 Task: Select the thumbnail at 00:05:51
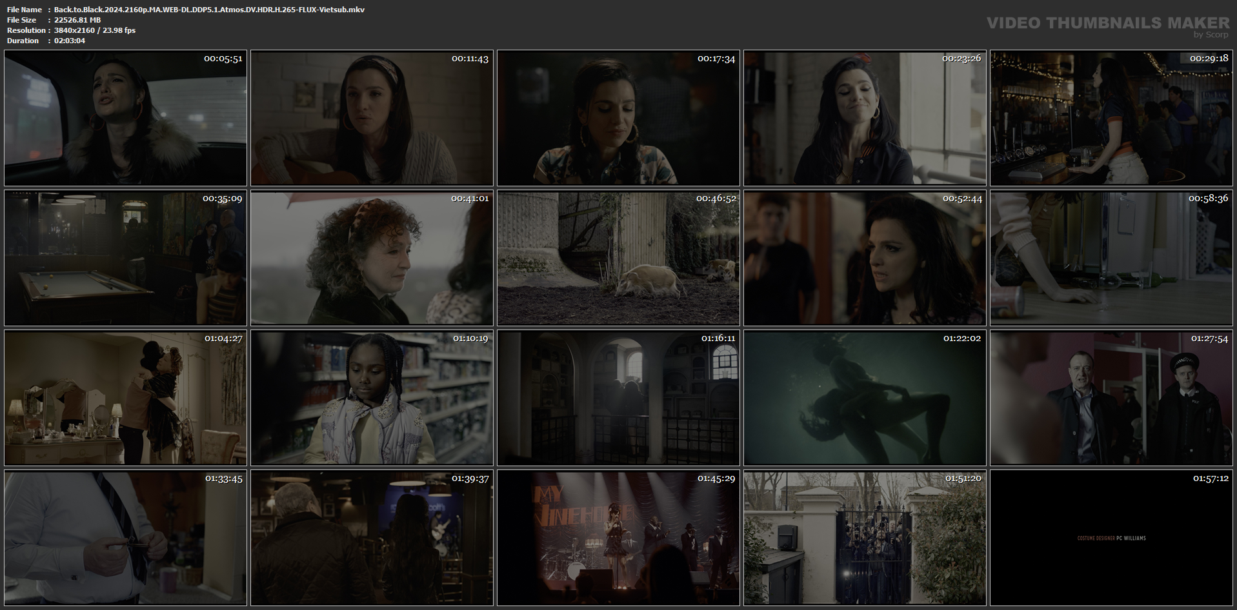tap(125, 118)
